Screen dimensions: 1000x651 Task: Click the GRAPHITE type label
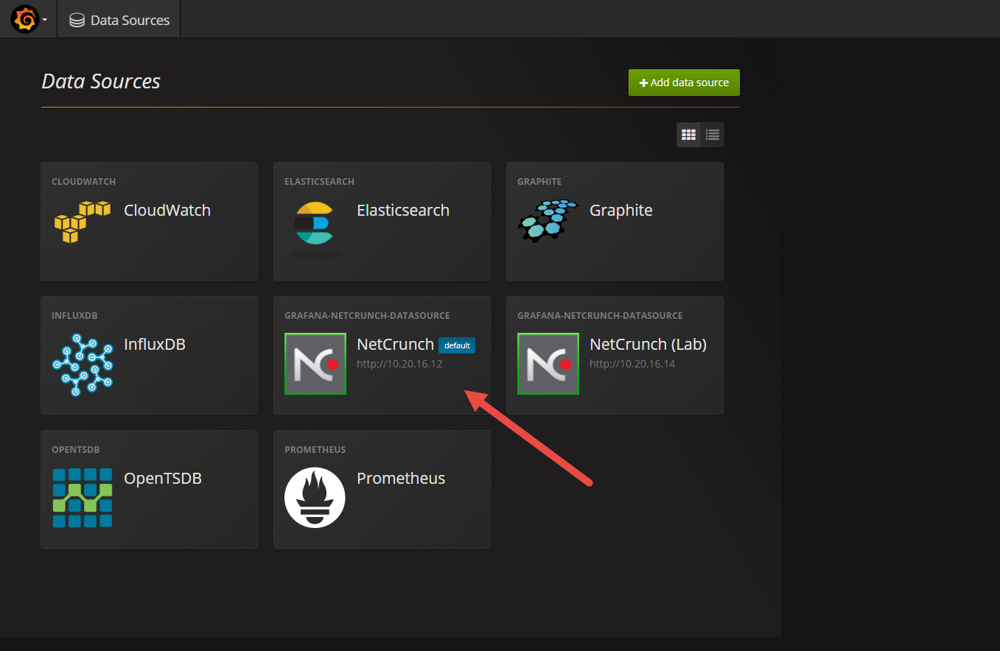[x=539, y=181]
